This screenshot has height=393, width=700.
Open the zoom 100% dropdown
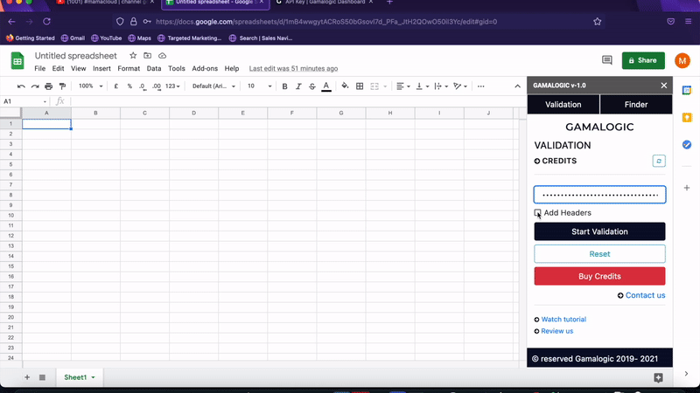coord(91,86)
